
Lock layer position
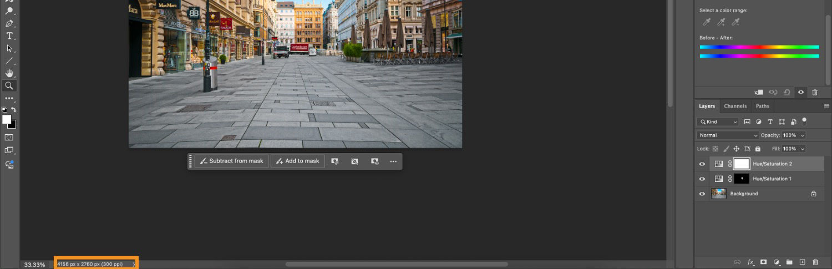tap(737, 149)
